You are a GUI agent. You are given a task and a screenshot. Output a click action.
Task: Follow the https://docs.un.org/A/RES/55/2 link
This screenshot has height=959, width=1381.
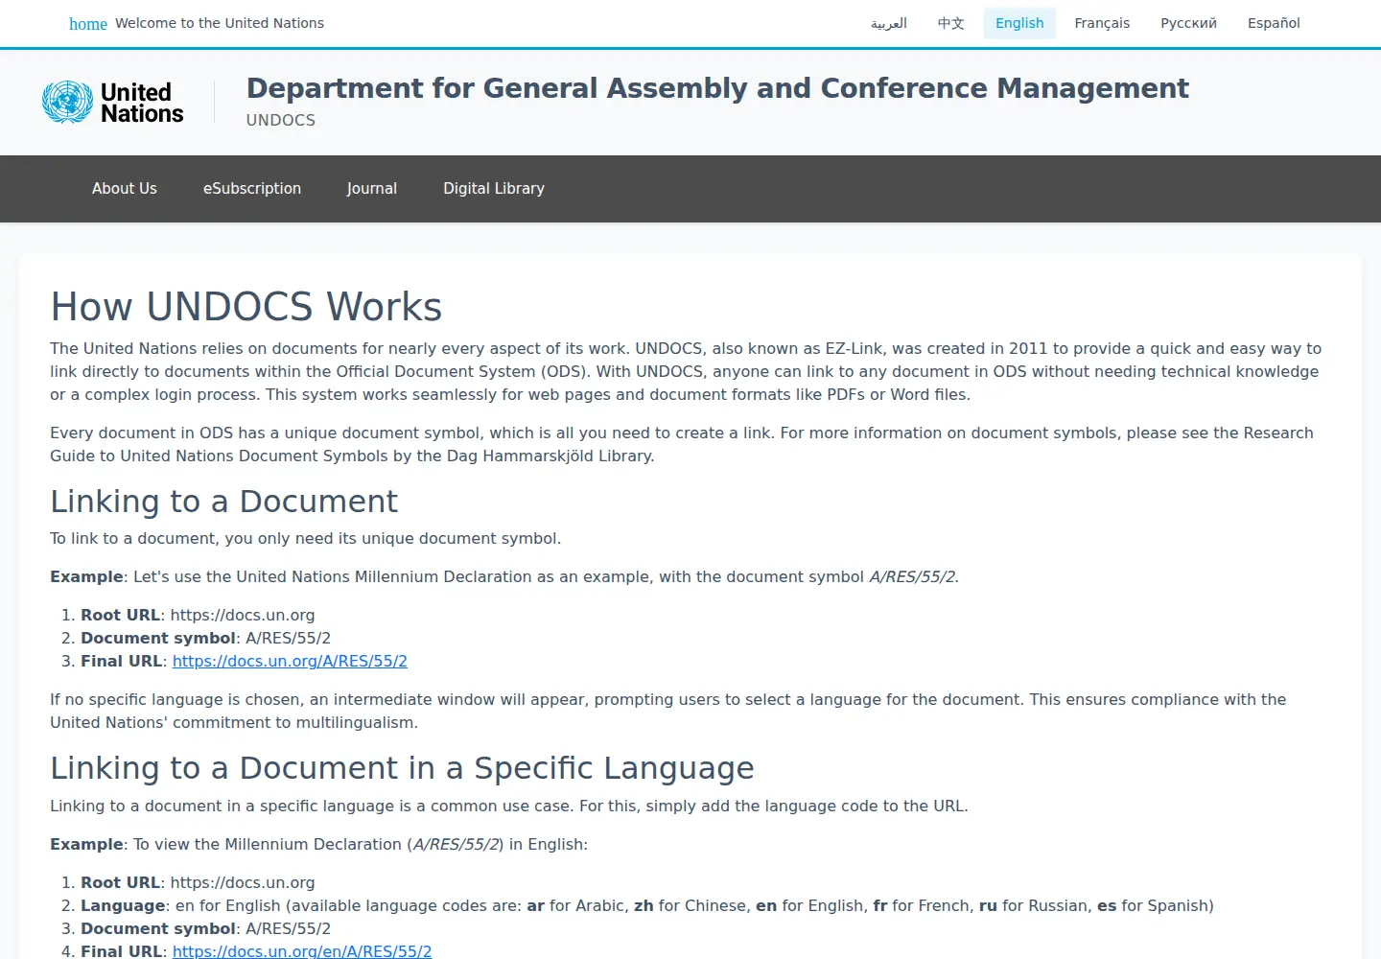[x=290, y=661]
